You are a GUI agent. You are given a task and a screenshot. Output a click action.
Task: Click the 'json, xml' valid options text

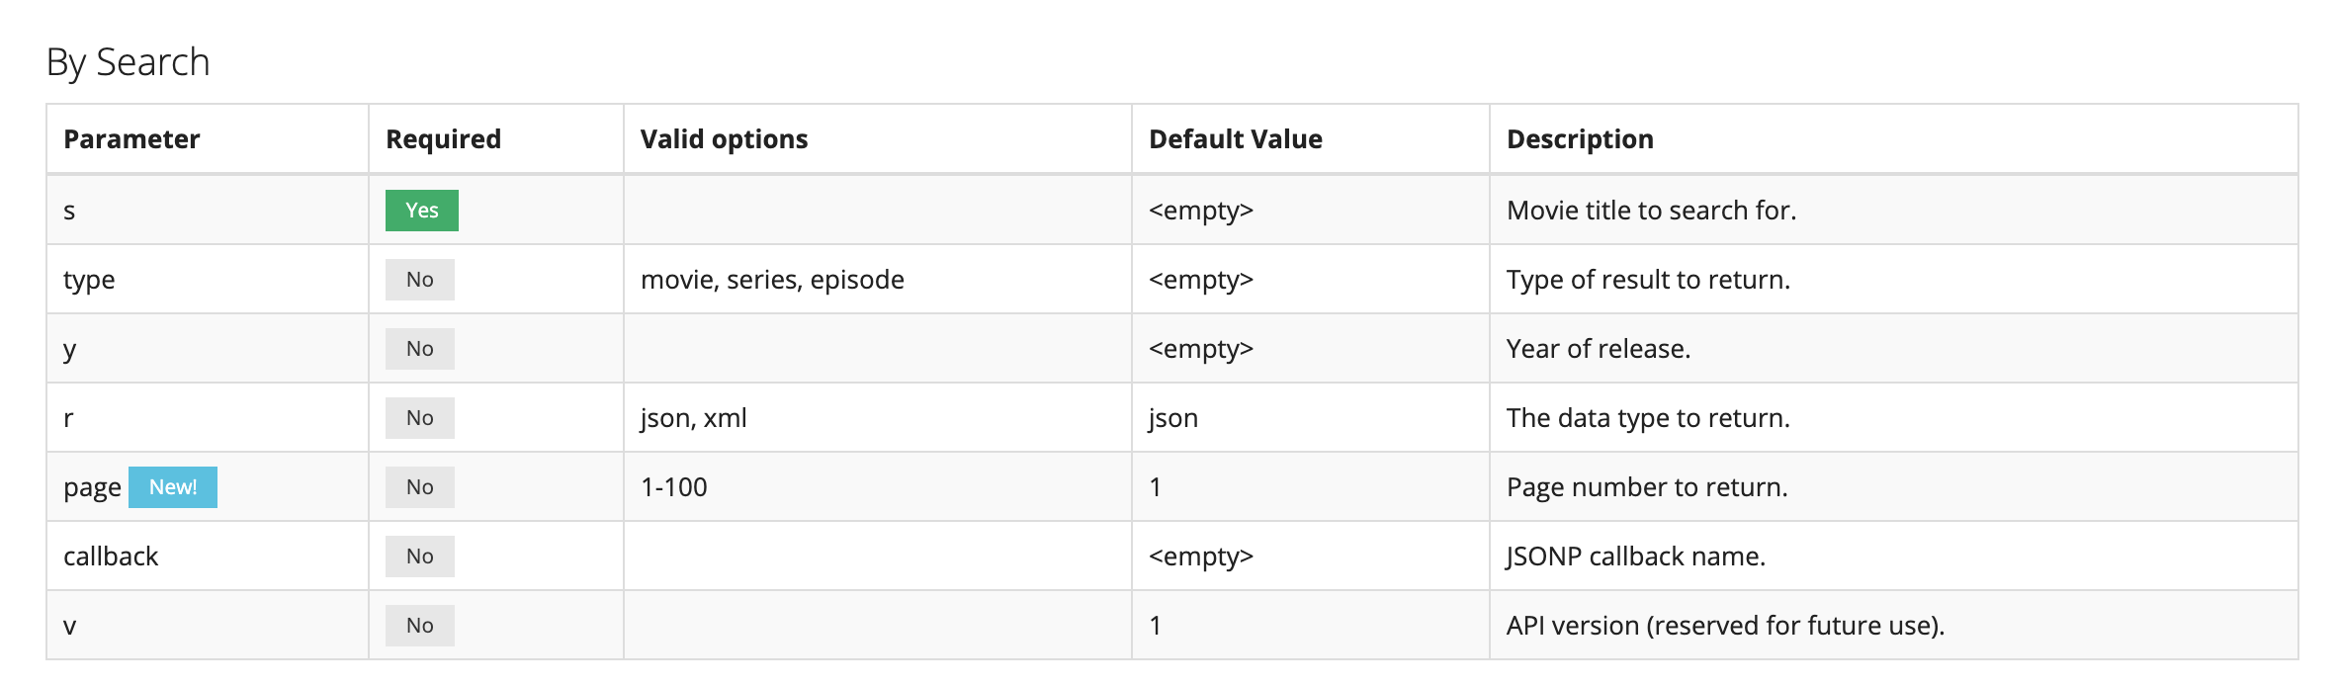tap(693, 418)
